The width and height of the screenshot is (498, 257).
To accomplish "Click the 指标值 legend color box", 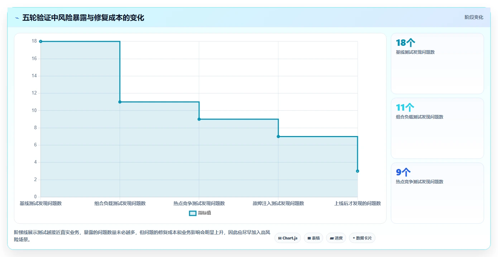I will tap(192, 213).
